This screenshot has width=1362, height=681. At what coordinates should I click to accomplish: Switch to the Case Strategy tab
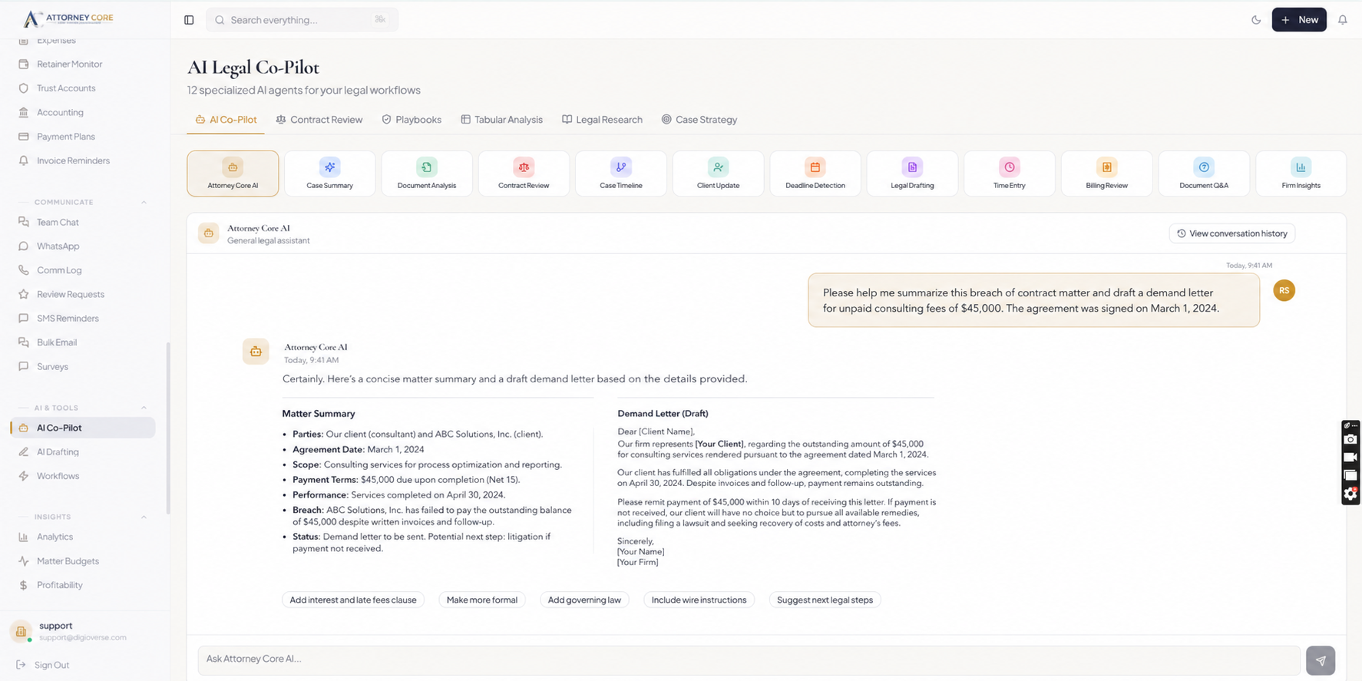pos(699,120)
